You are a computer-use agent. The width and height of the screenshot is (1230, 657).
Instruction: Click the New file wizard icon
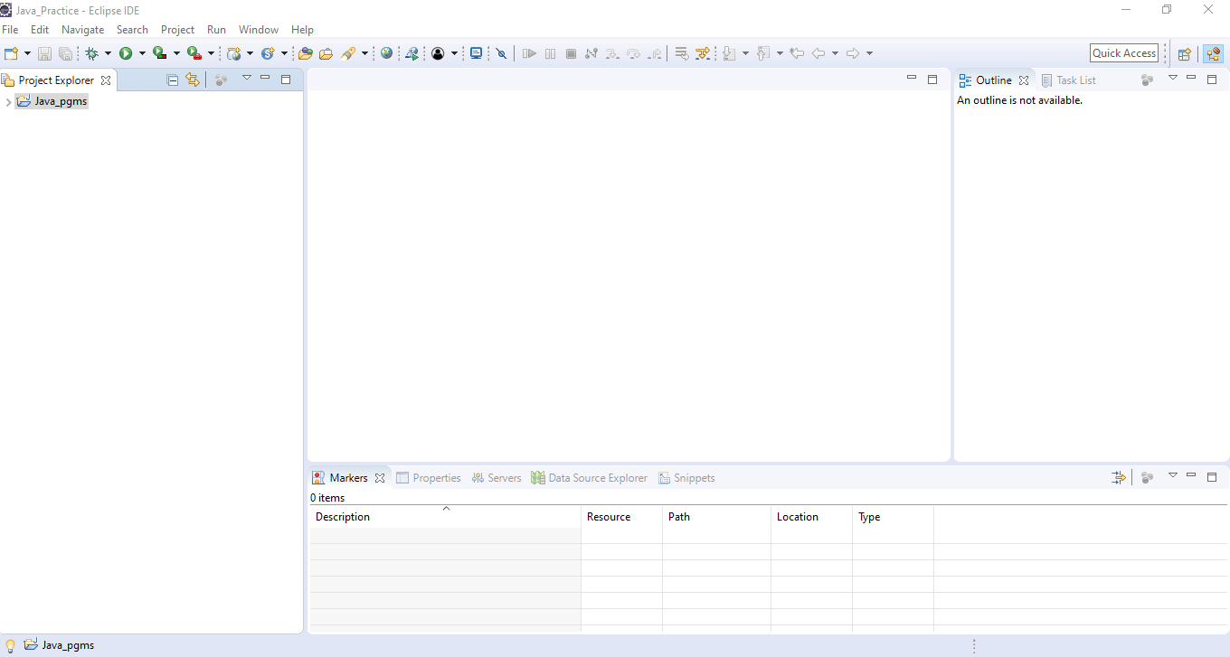tap(11, 53)
